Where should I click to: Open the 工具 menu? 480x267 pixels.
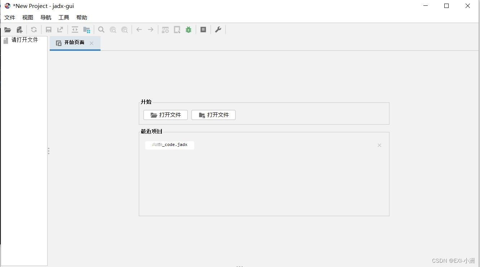coord(63,17)
